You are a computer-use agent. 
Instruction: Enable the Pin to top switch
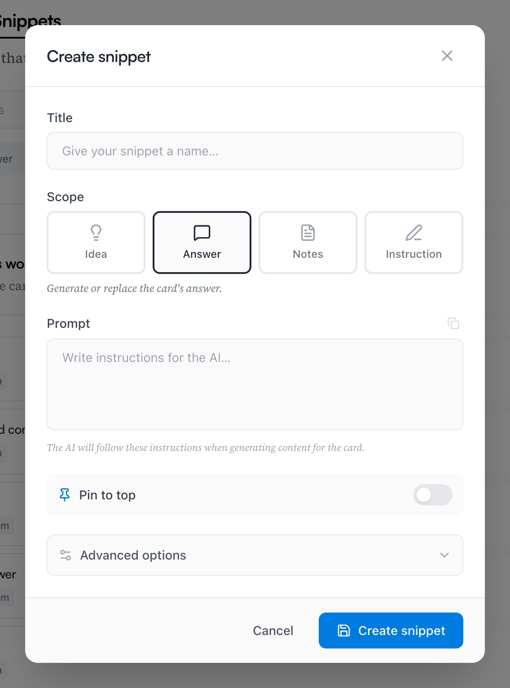[433, 495]
